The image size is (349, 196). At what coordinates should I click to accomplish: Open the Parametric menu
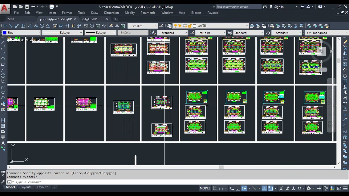148,13
